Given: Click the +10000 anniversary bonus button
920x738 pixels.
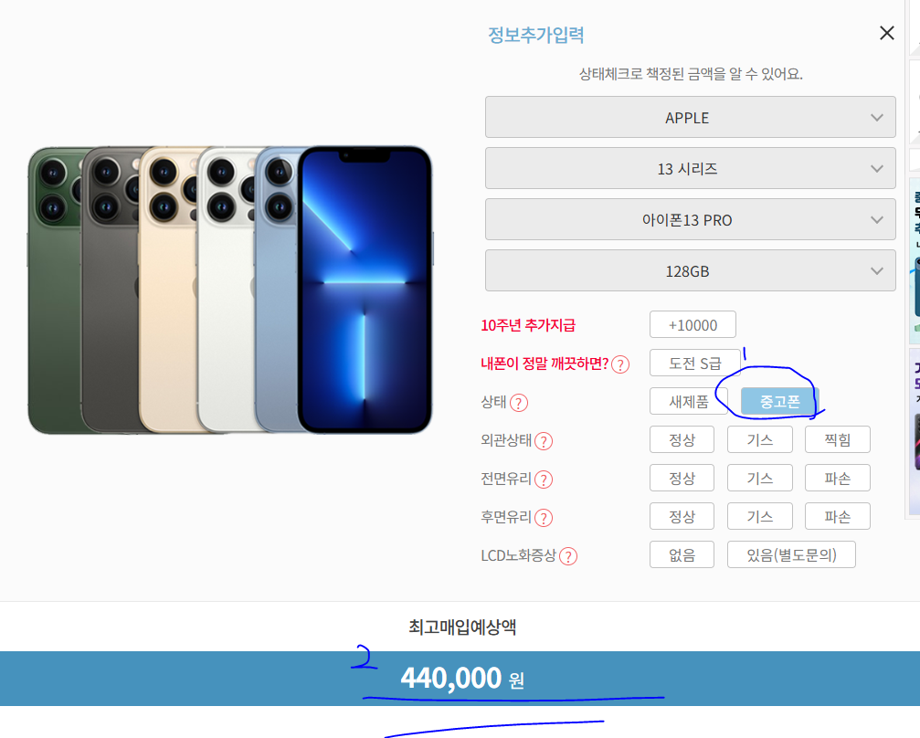Looking at the screenshot, I should click(x=693, y=324).
